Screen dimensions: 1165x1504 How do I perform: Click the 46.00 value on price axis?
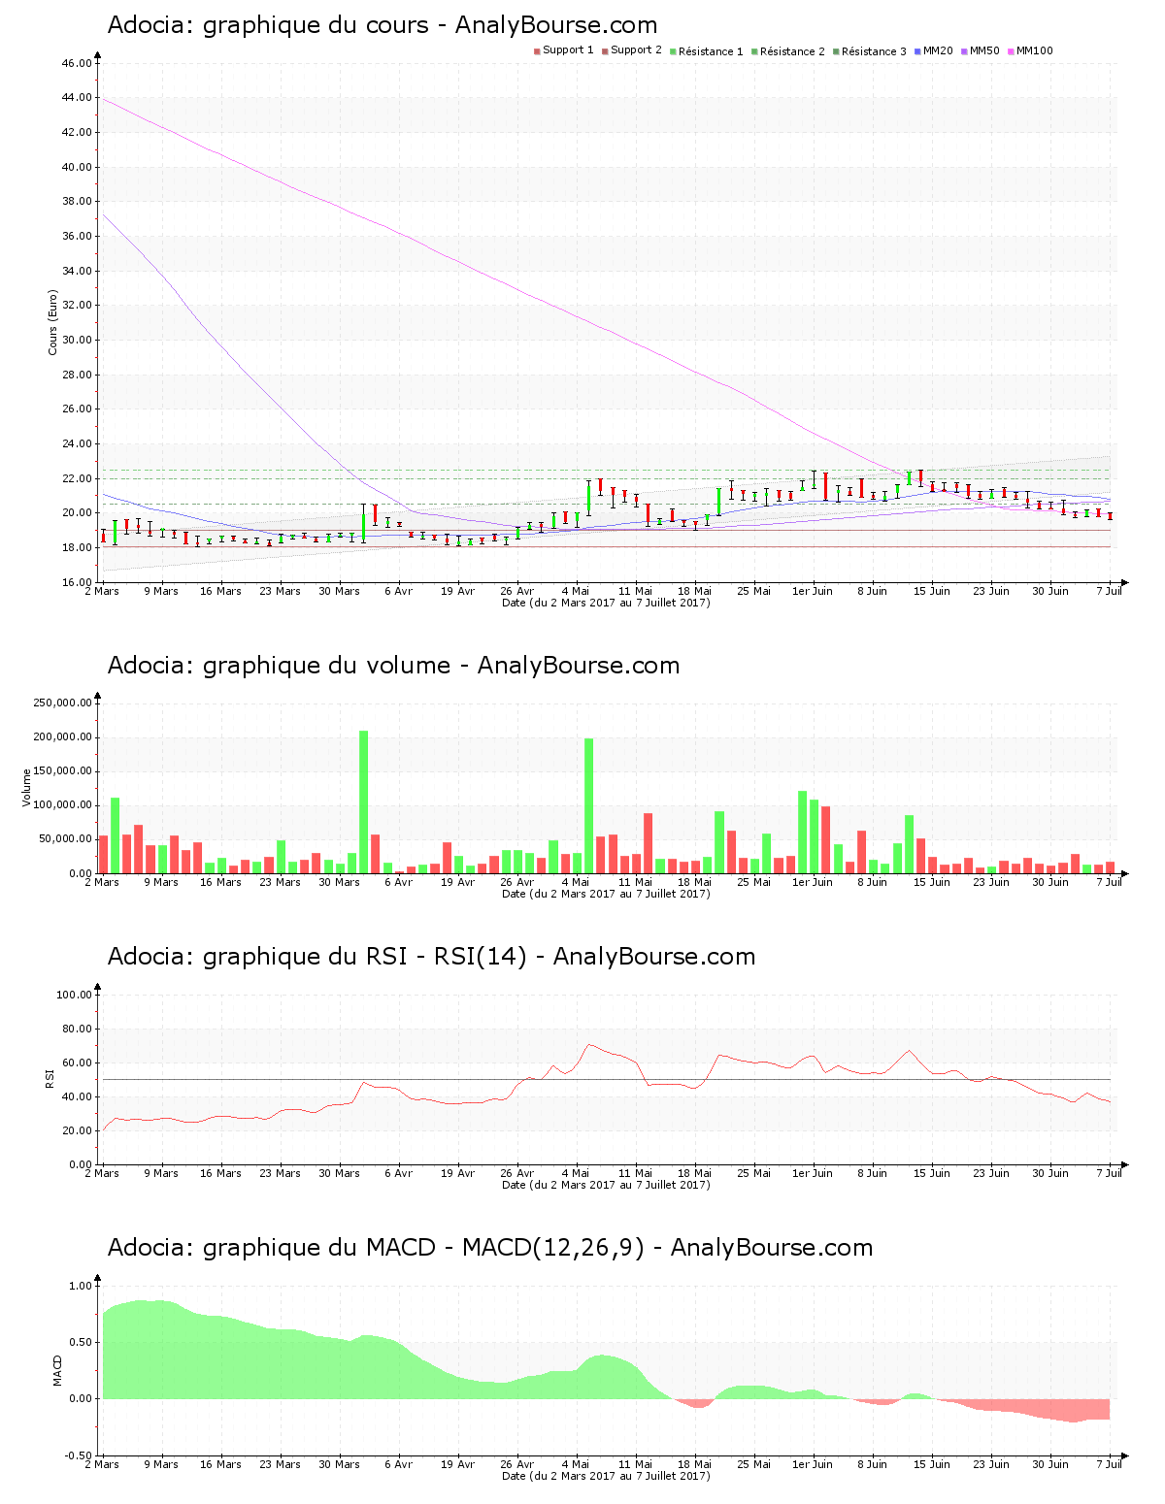pyautogui.click(x=77, y=63)
